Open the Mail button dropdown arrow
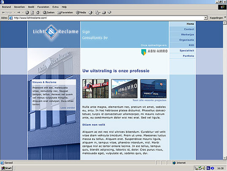Viewport: 227px width, 171px height. (x=100, y=13)
